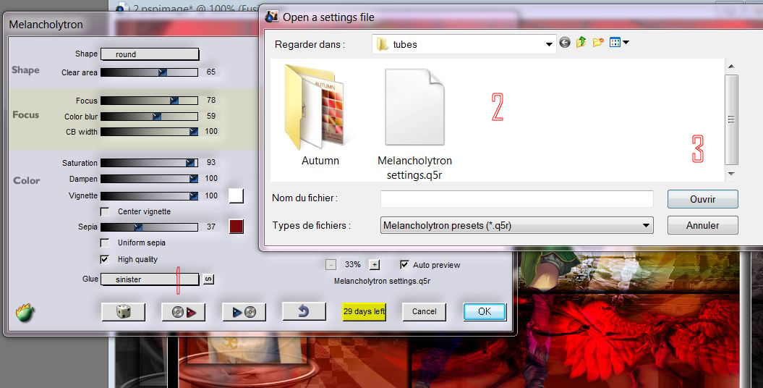The width and height of the screenshot is (763, 388).
Task: Click the file list scrollbar thumb
Action: [x=731, y=119]
